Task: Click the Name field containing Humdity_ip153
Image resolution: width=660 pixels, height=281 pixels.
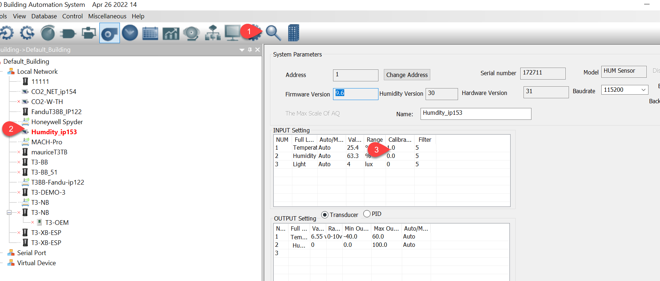Action: (x=475, y=114)
